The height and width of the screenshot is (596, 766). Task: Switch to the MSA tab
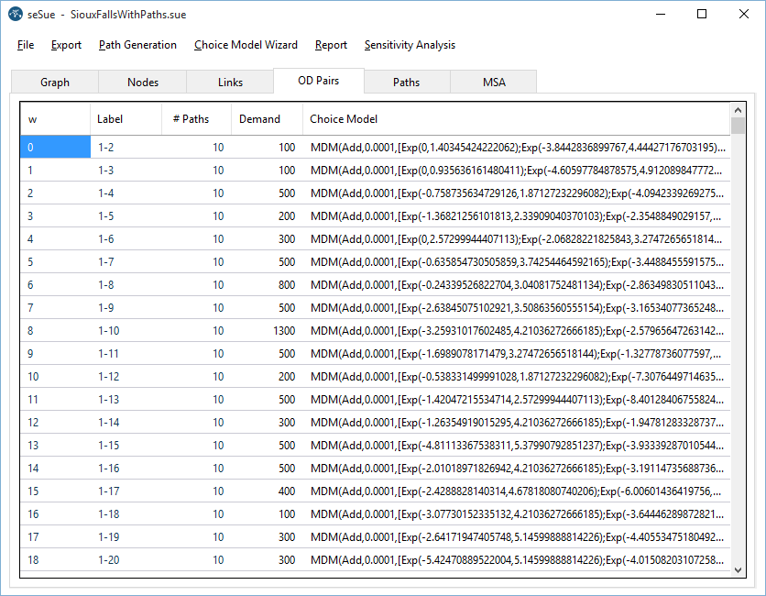(494, 82)
